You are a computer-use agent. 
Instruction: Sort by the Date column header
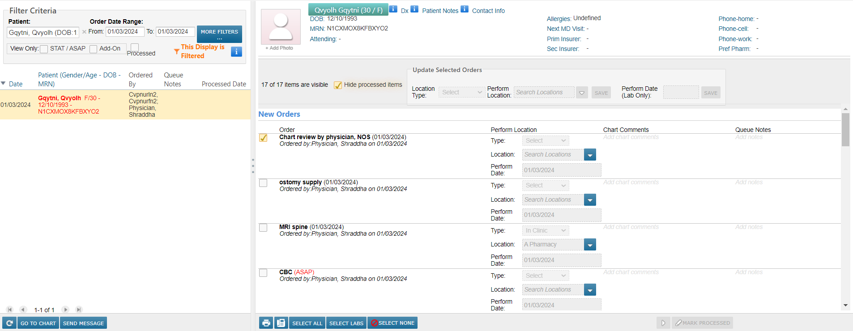point(15,84)
